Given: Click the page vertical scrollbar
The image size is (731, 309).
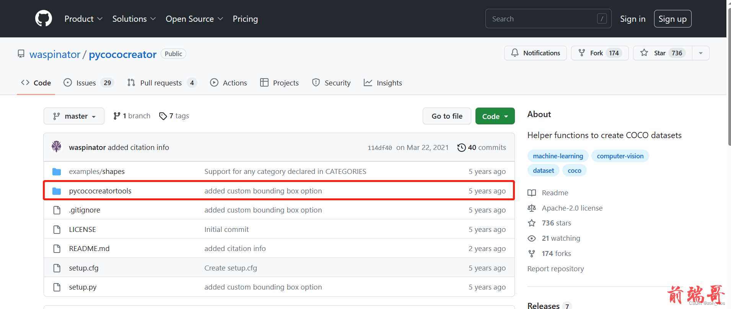Looking at the screenshot, I should click(x=729, y=76).
